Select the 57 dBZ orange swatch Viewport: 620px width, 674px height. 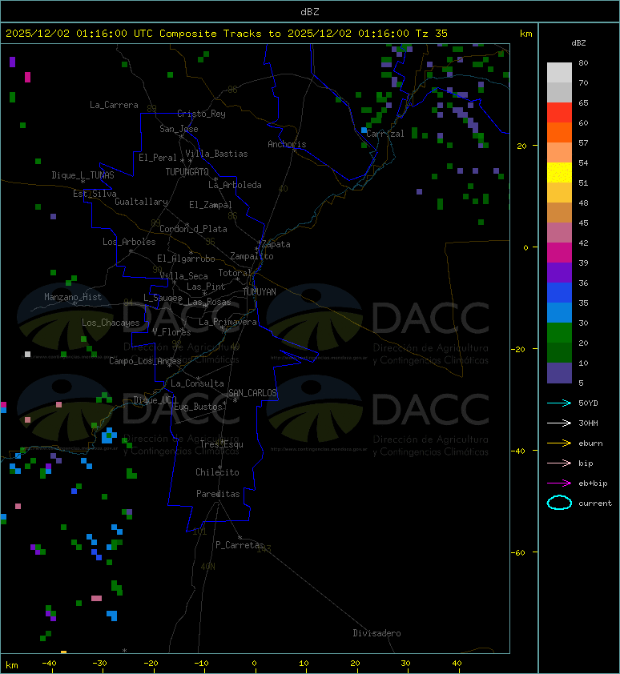click(x=559, y=132)
